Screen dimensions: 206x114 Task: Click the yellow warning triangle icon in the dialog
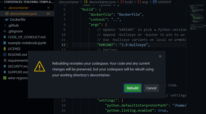coord(40,66)
